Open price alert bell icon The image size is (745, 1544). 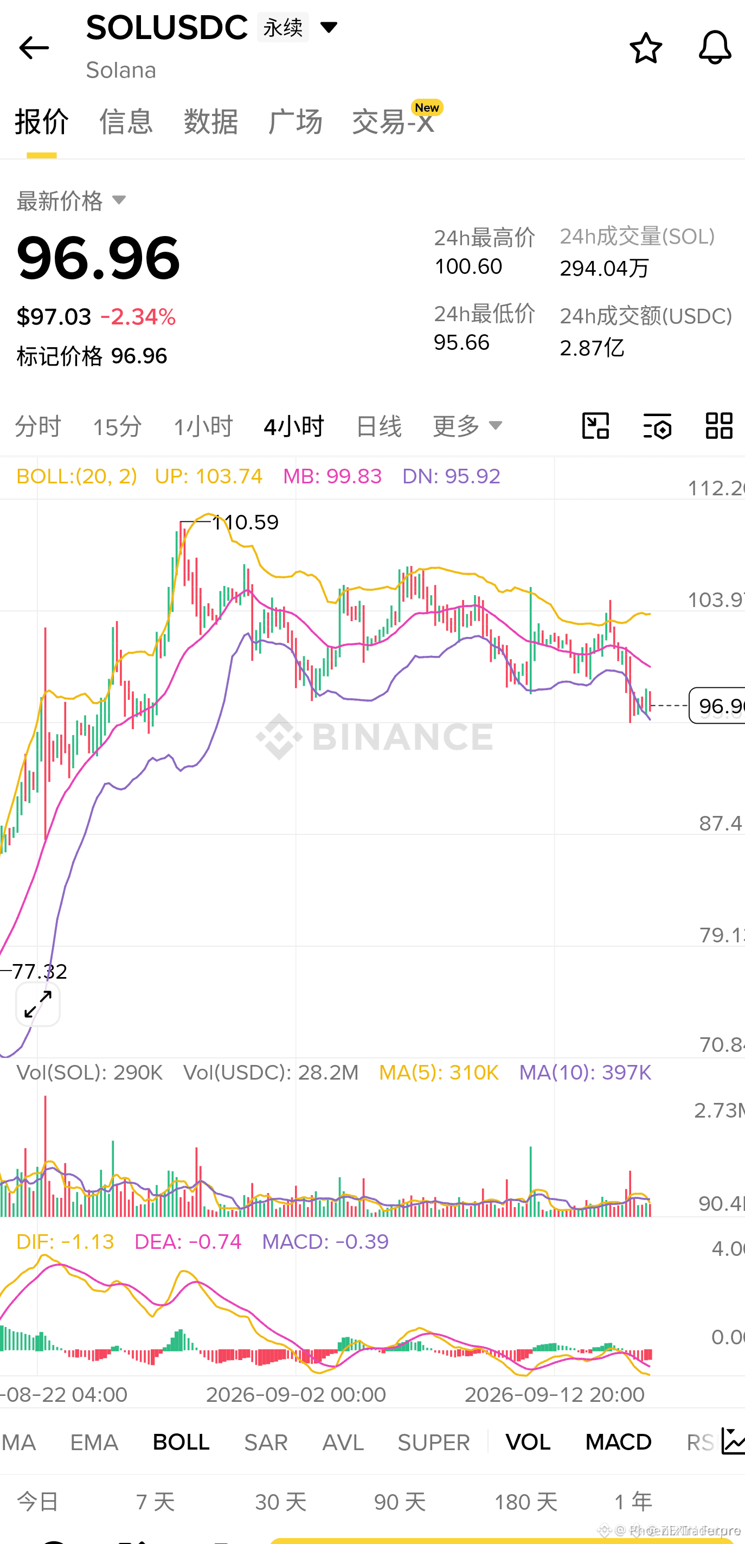pyautogui.click(x=715, y=48)
